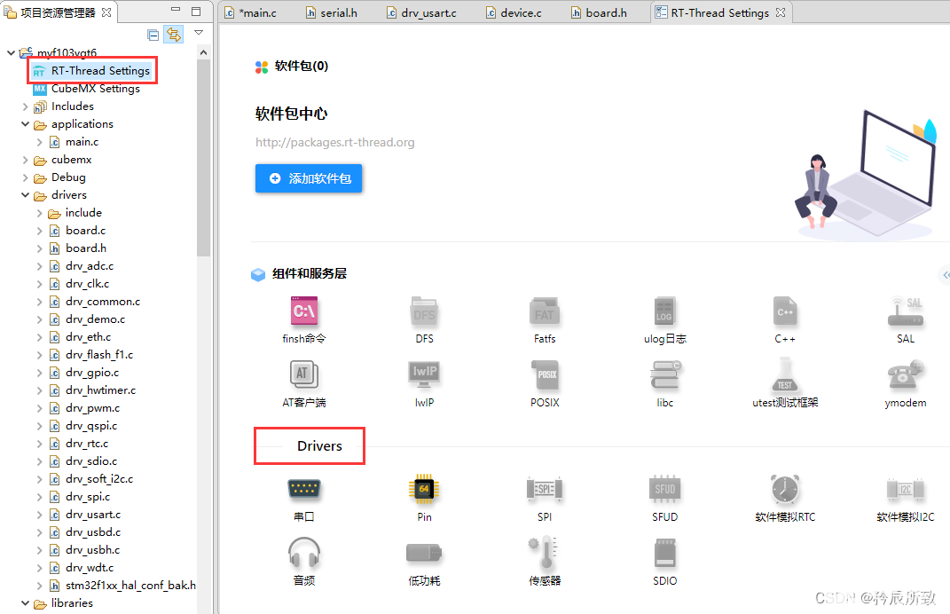Close the 项目资源管理器 view tab
The width and height of the screenshot is (950, 614).
coord(106,12)
